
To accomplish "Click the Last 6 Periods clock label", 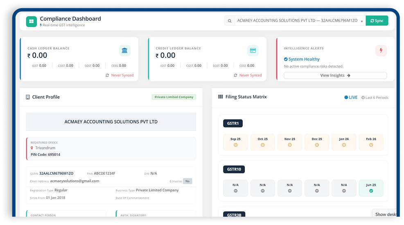I will coord(375,98).
